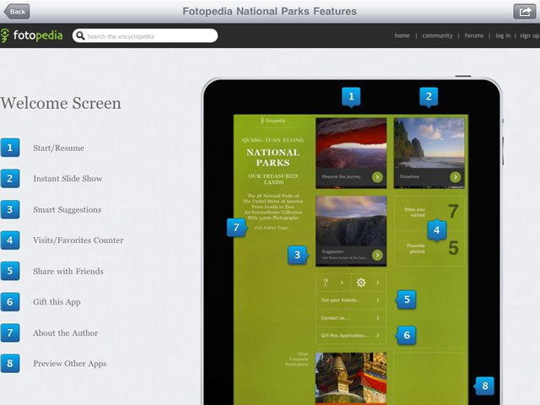The image size is (540, 405).
Task: Click the Smart Suggestions label
Action: pos(67,210)
